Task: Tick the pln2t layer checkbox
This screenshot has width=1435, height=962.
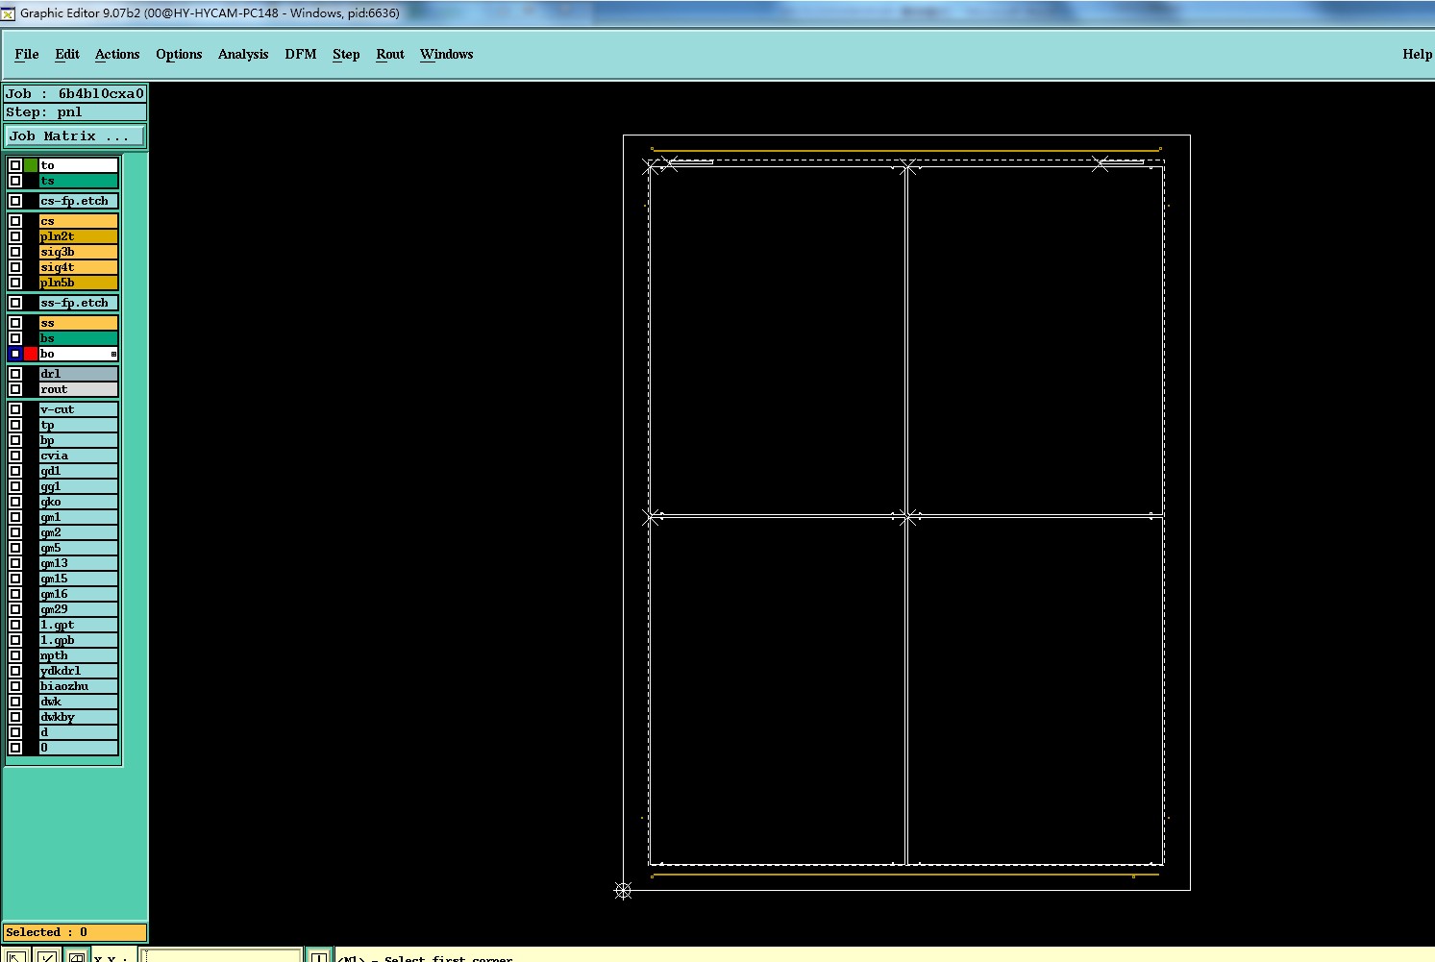Action: click(15, 236)
